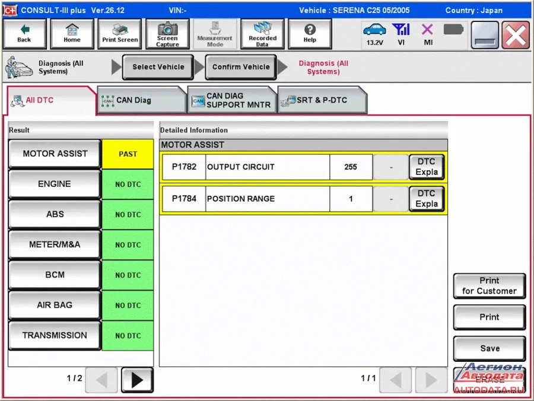This screenshot has height=401, width=534.
Task: Click METER/M&A's NO DTC status
Action: click(128, 245)
